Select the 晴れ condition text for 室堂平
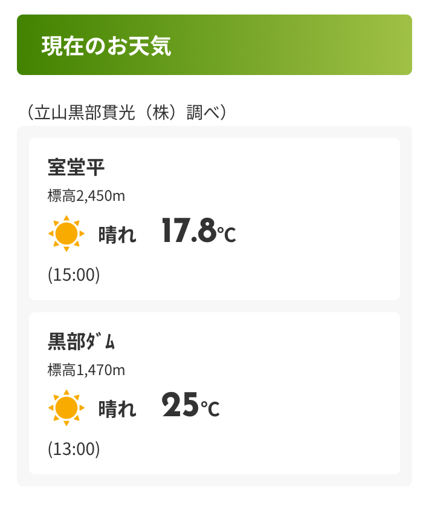423x507 pixels. point(117,235)
